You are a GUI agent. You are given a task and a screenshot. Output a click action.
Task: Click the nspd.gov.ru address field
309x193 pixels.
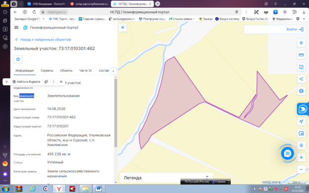(x=57, y=12)
